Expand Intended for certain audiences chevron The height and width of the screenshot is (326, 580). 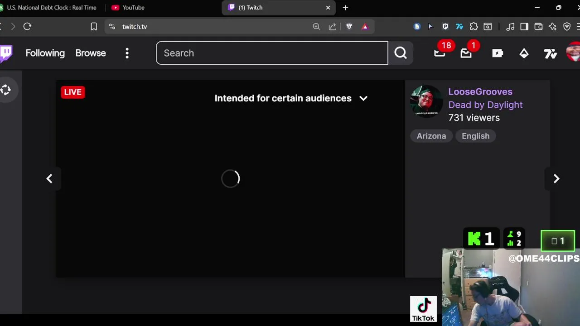pyautogui.click(x=363, y=98)
